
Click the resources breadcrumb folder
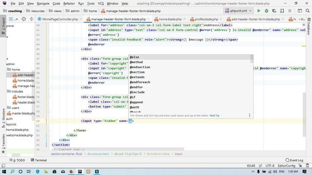pyautogui.click(x=36, y=11)
